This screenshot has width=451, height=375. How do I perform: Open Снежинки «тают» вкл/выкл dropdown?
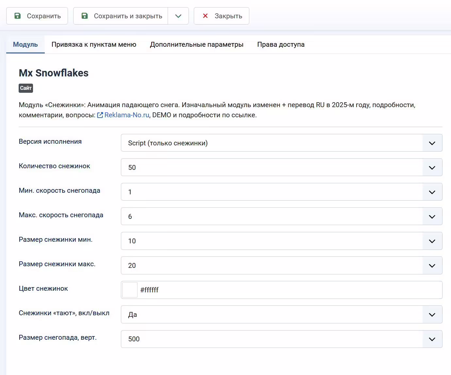pos(281,314)
